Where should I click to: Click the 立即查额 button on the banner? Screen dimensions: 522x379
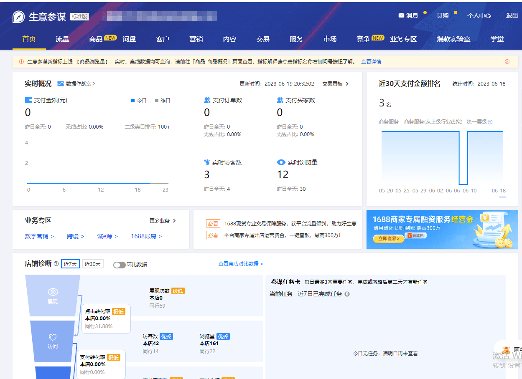(389, 238)
